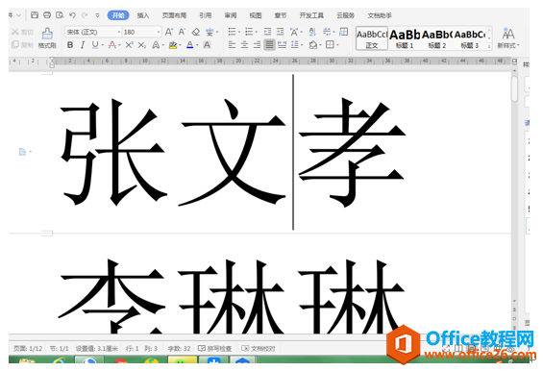The image size is (543, 371).
Task: Click the 文档校对 proofreading status item
Action: tap(258, 349)
